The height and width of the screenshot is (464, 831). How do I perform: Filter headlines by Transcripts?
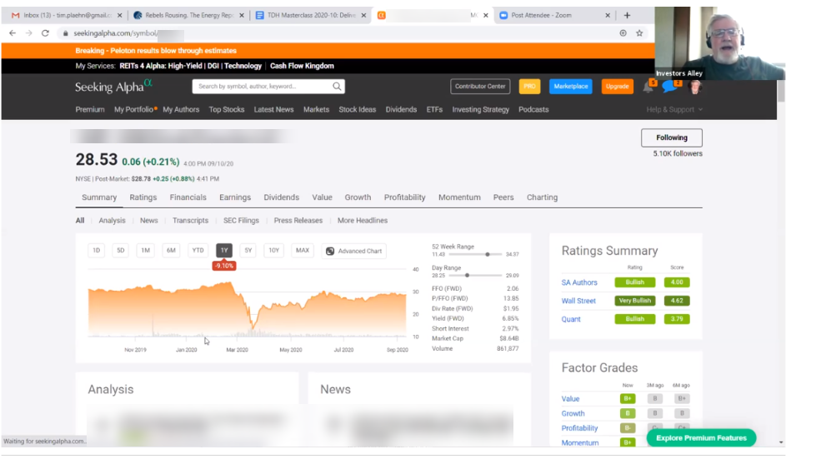(190, 221)
